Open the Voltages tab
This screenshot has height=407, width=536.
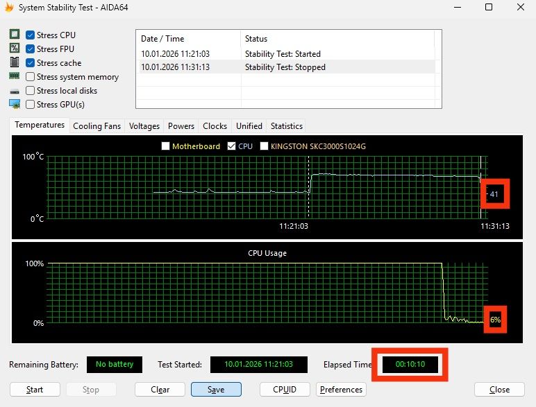[144, 126]
